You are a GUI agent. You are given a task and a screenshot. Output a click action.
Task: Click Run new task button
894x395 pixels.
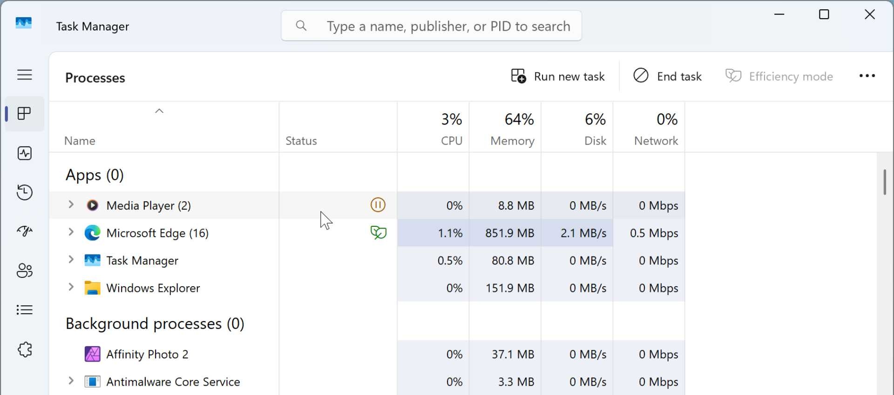(x=558, y=76)
